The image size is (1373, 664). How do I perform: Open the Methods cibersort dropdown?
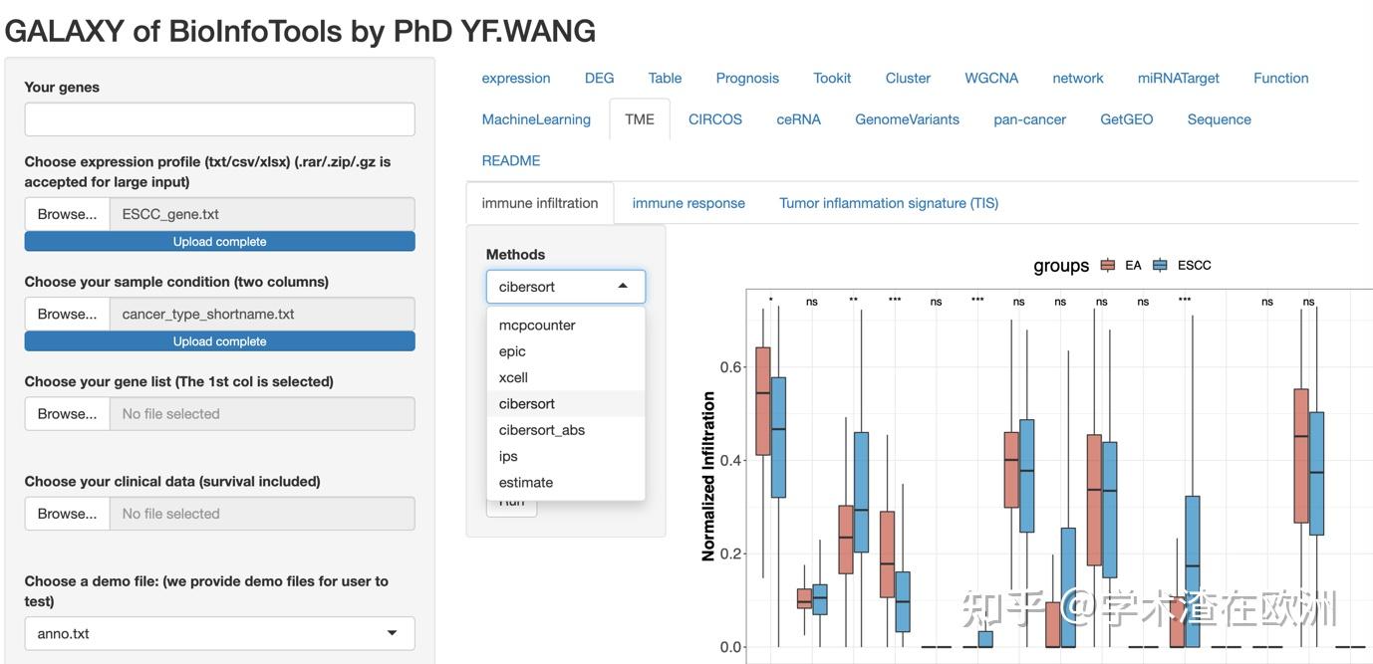click(x=565, y=287)
